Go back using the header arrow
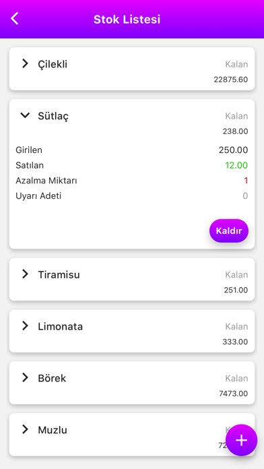The height and width of the screenshot is (469, 264). (14, 19)
